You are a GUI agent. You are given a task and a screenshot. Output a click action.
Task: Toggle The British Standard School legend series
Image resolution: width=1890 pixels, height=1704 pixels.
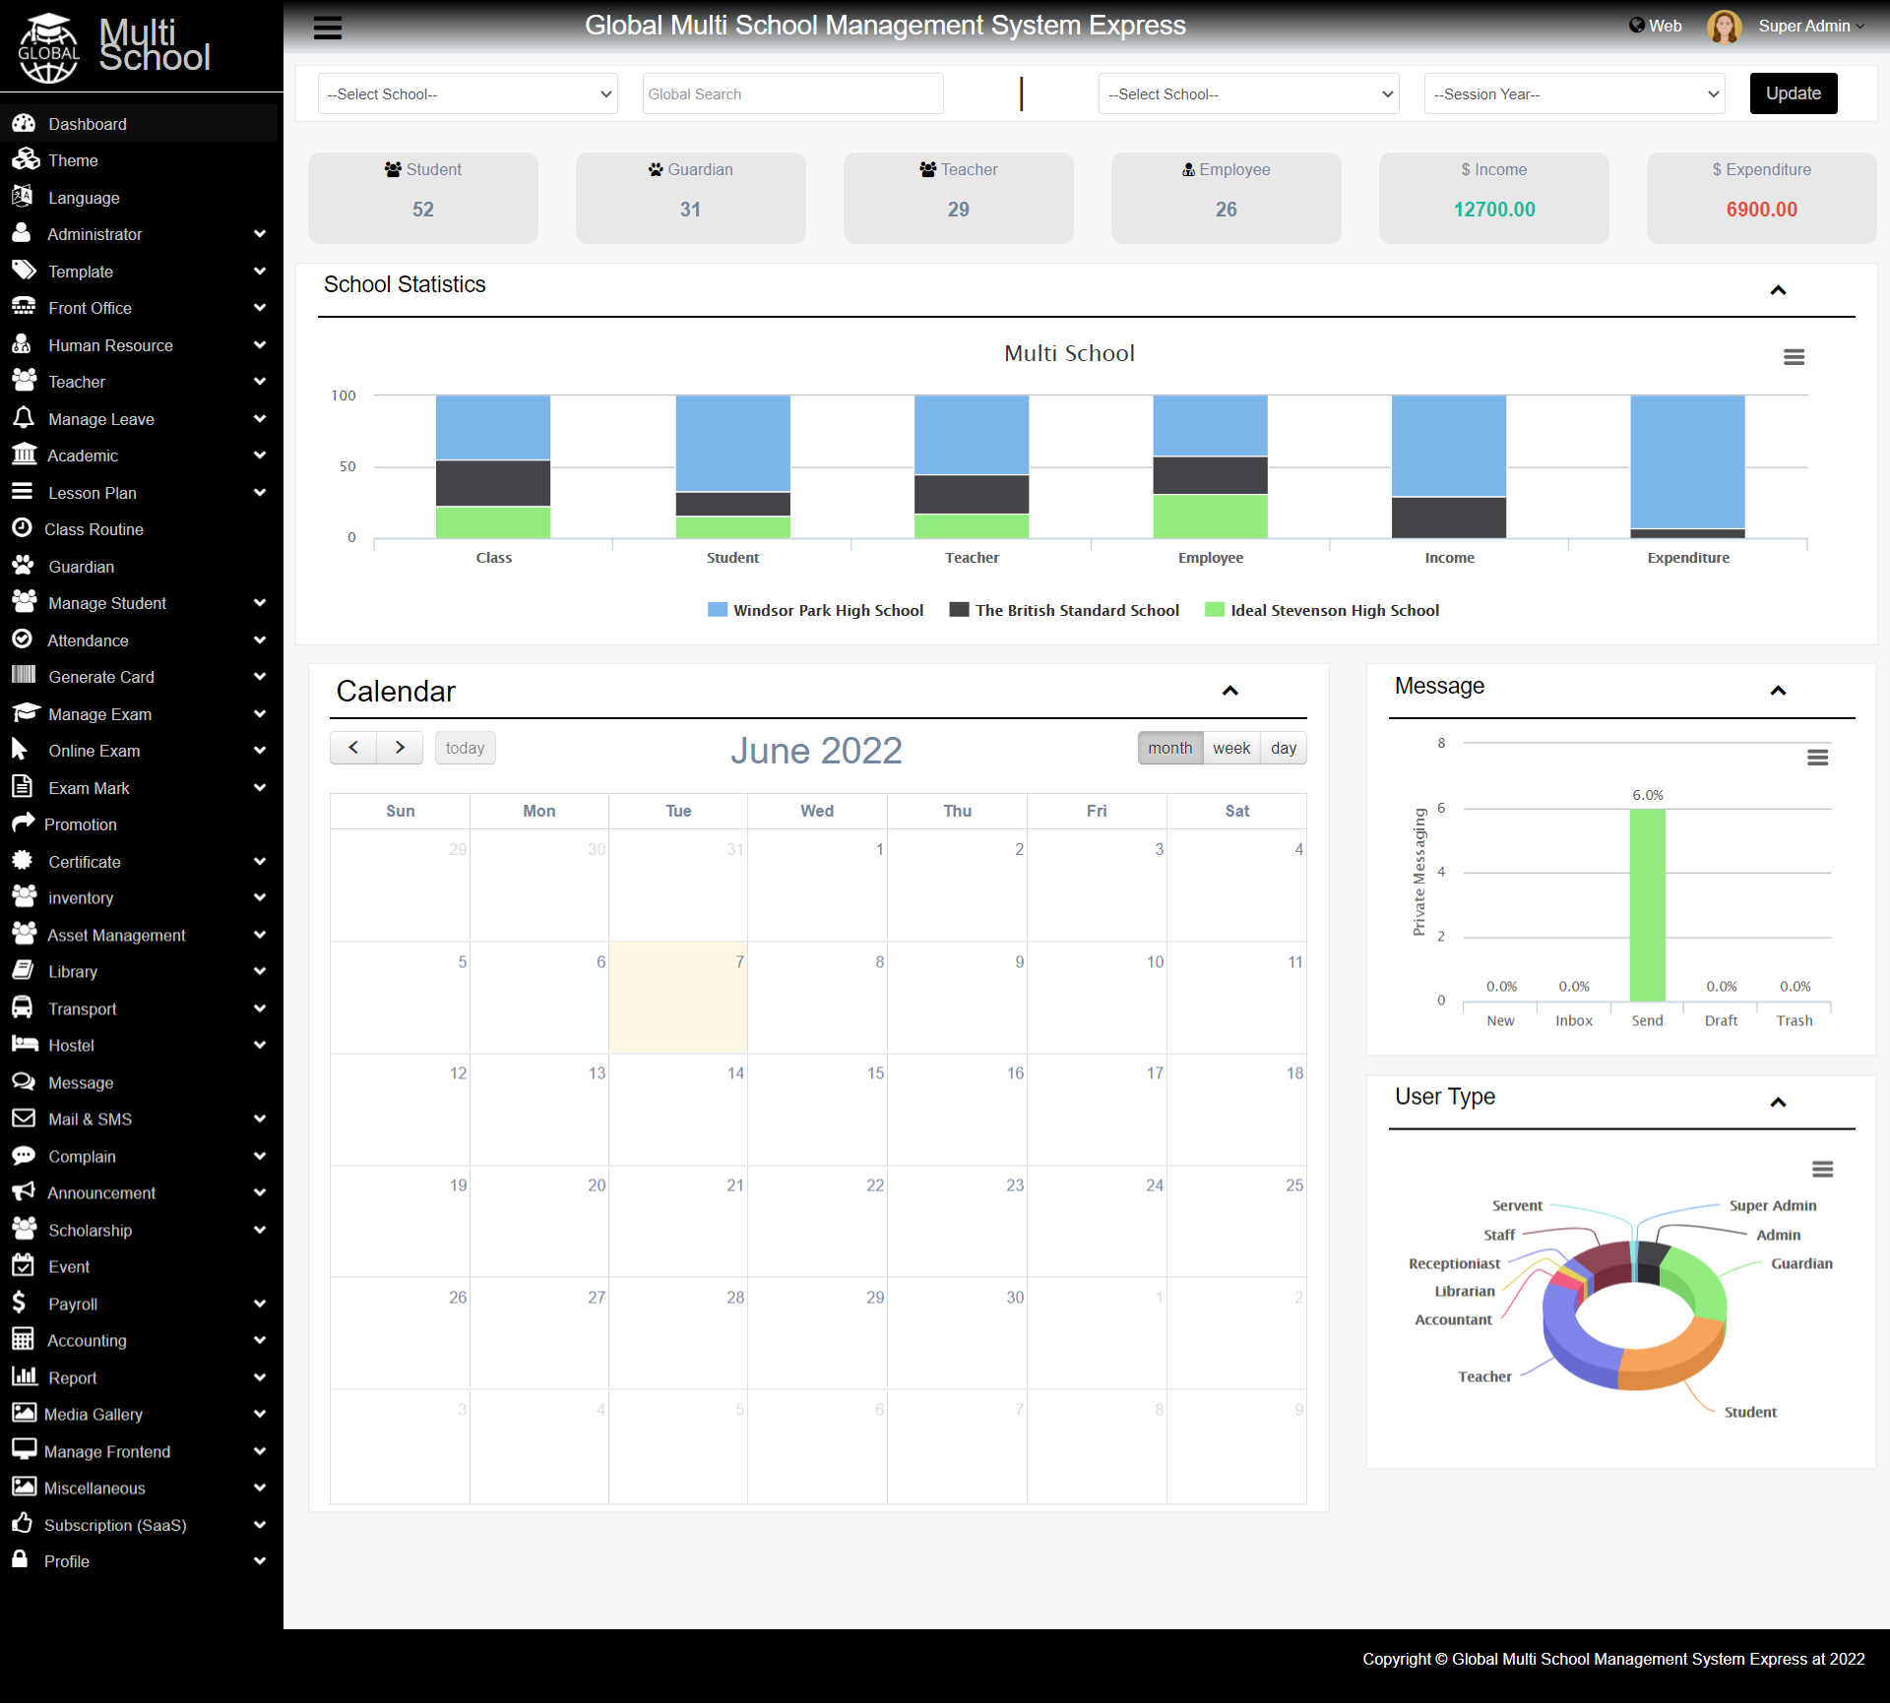[x=1064, y=610]
